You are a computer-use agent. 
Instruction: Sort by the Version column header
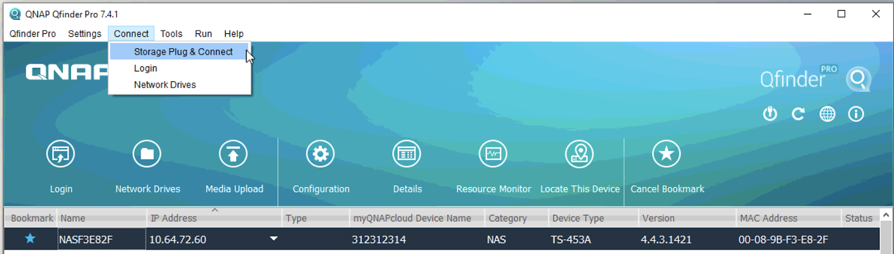coord(687,218)
